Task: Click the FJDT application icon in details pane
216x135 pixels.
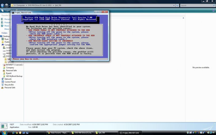Action: pyautogui.click(x=4, y=126)
